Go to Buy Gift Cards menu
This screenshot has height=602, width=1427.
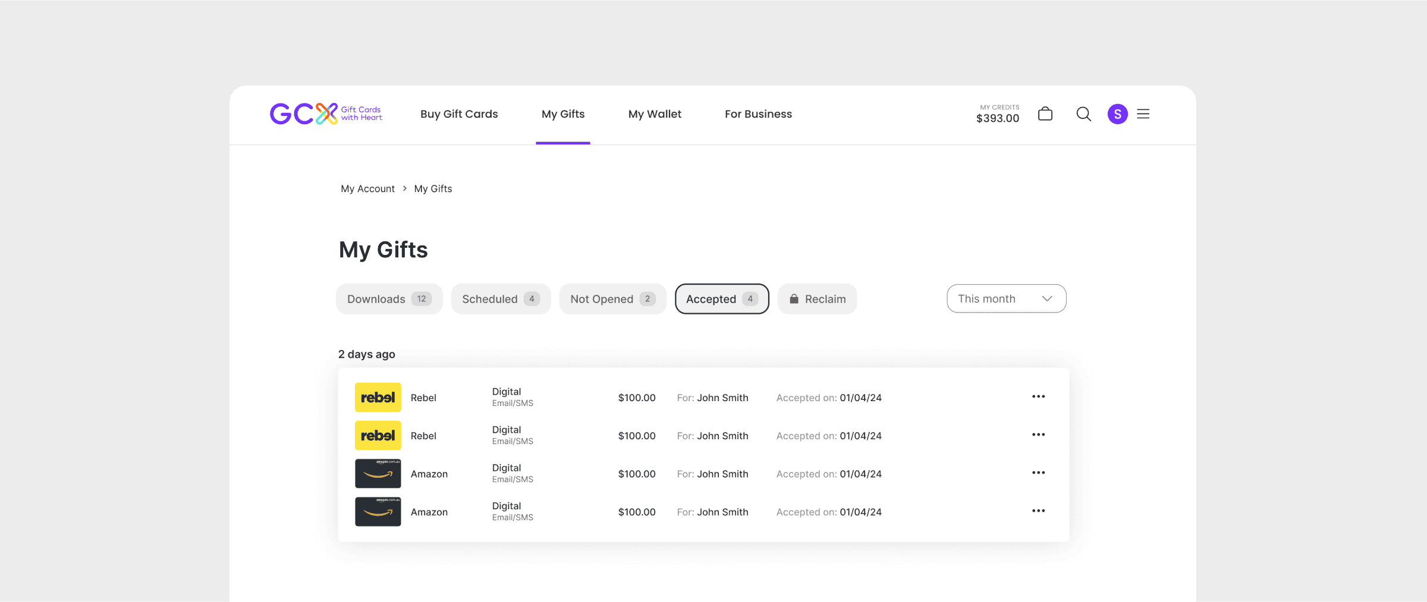click(x=459, y=114)
